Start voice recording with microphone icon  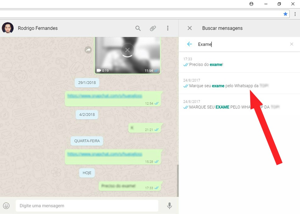[170, 205]
